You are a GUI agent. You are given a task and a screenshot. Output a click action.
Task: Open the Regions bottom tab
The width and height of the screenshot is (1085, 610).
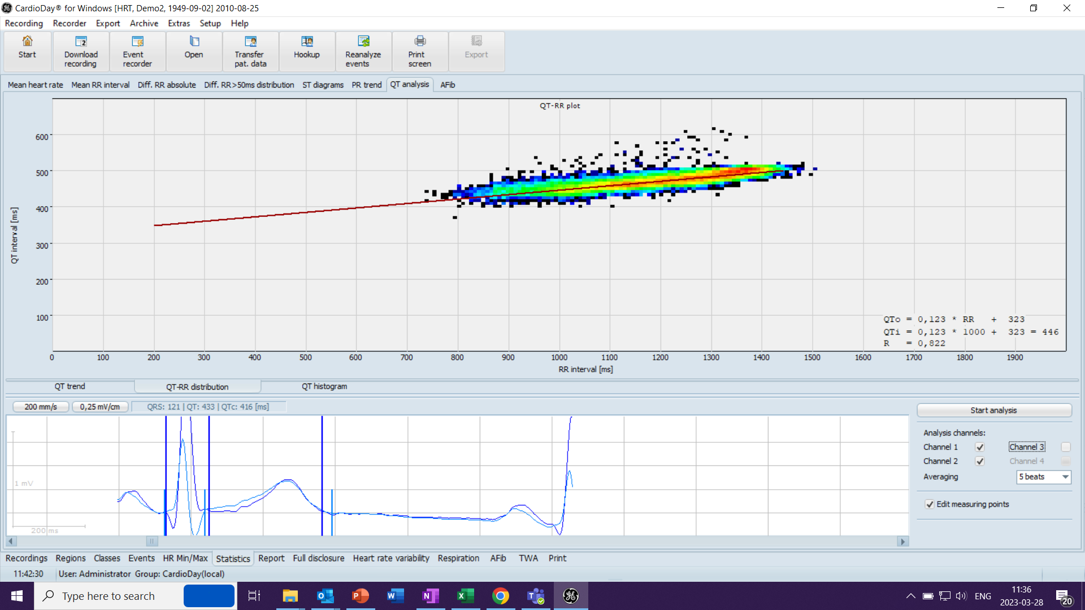[x=71, y=558]
